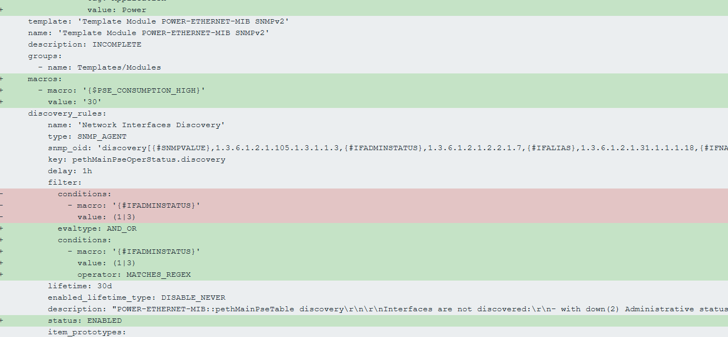Click the 'snmp_oid' discovery line
The height and width of the screenshot is (337, 728).
(329, 148)
